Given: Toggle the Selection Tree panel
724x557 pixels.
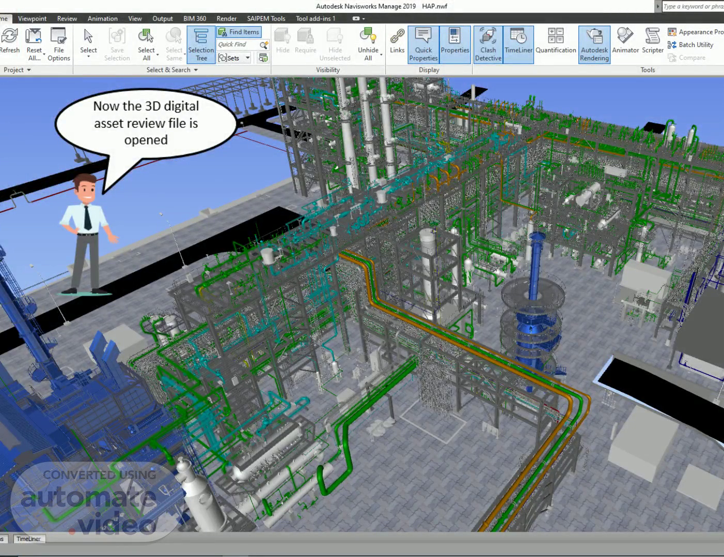Looking at the screenshot, I should click(x=201, y=44).
